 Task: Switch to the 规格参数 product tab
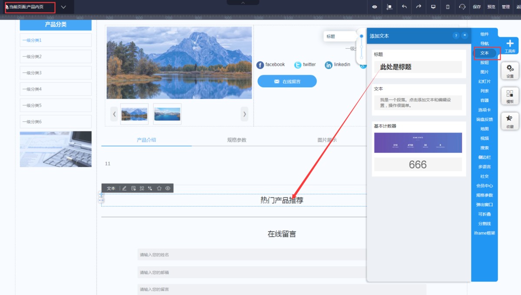click(x=237, y=140)
